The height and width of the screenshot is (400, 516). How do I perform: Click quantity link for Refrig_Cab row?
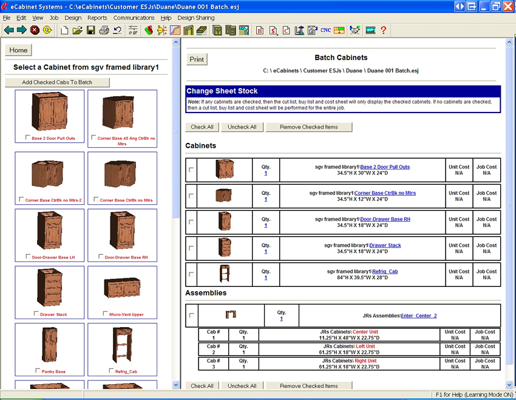click(x=265, y=278)
